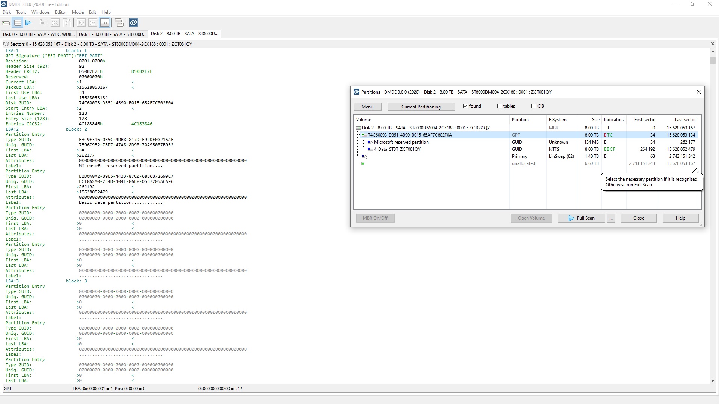Click the First sector column header
Viewport: 719px width, 404px height.
(x=642, y=120)
